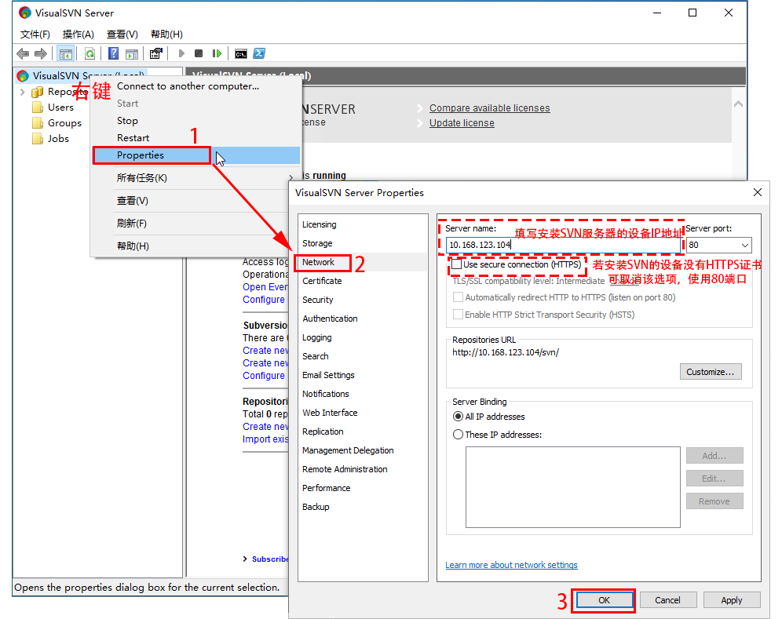Viewport: 782px width, 619px height.
Task: Expand the Subscribe section arrow
Action: 245,559
